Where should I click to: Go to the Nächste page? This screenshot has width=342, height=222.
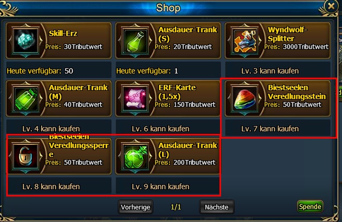[x=216, y=207]
